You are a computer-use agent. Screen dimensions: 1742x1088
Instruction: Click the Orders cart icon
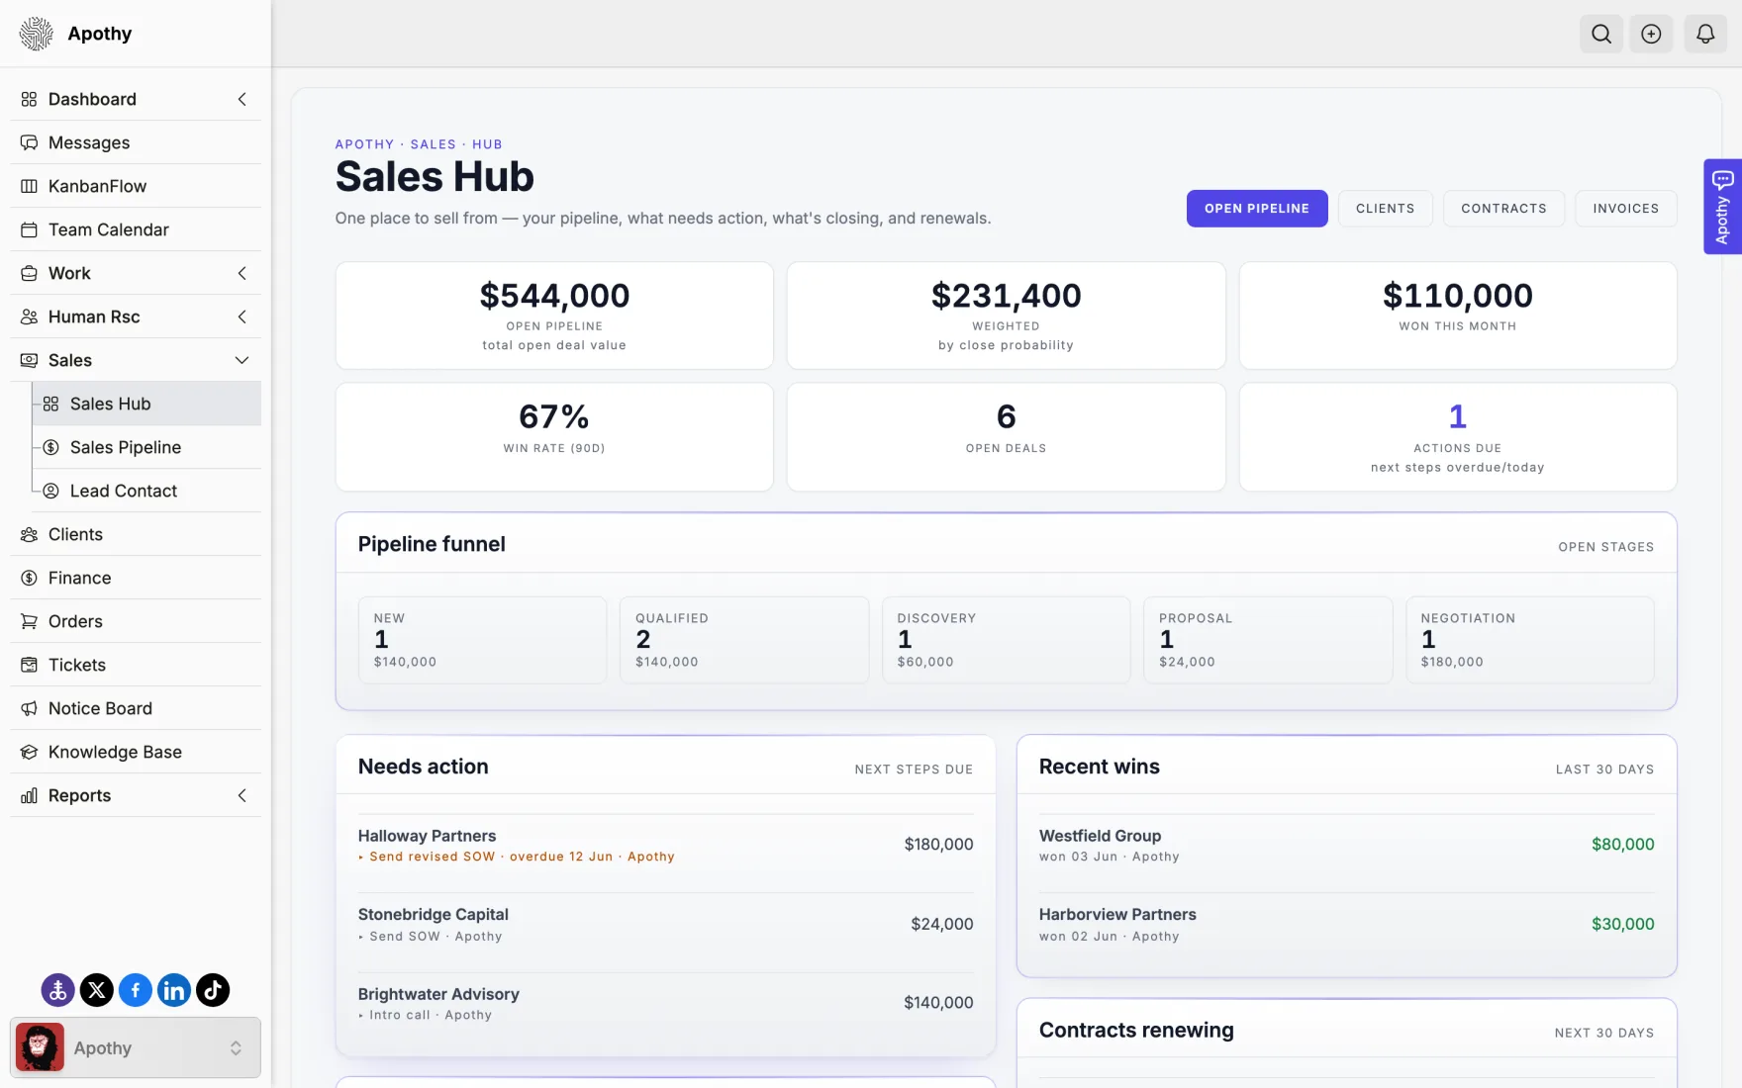(29, 621)
